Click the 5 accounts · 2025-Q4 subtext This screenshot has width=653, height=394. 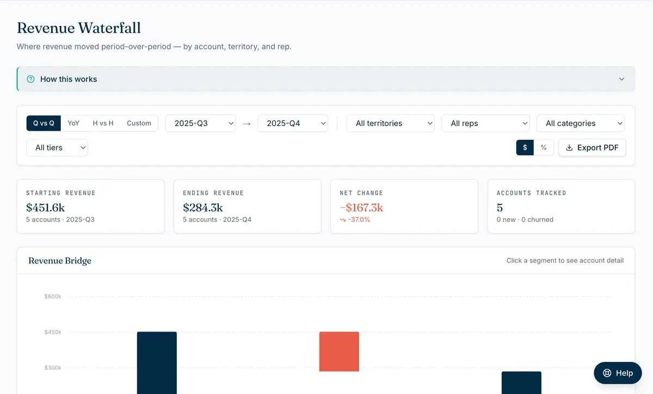[217, 219]
